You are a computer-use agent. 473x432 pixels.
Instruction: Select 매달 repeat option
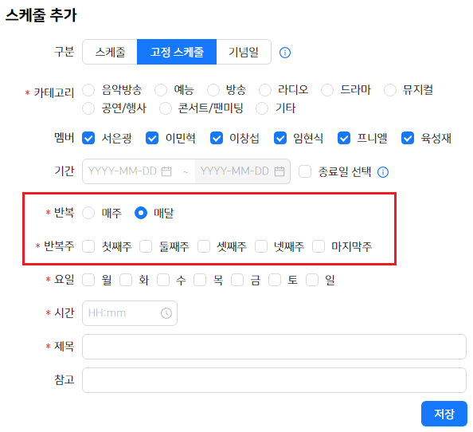tap(141, 213)
